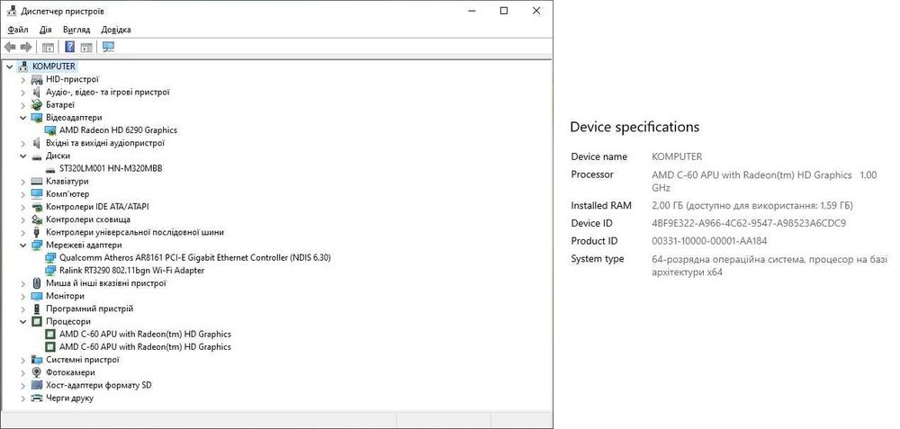Expand the Клавіатури category
Image resolution: width=900 pixels, height=429 pixels.
(23, 182)
